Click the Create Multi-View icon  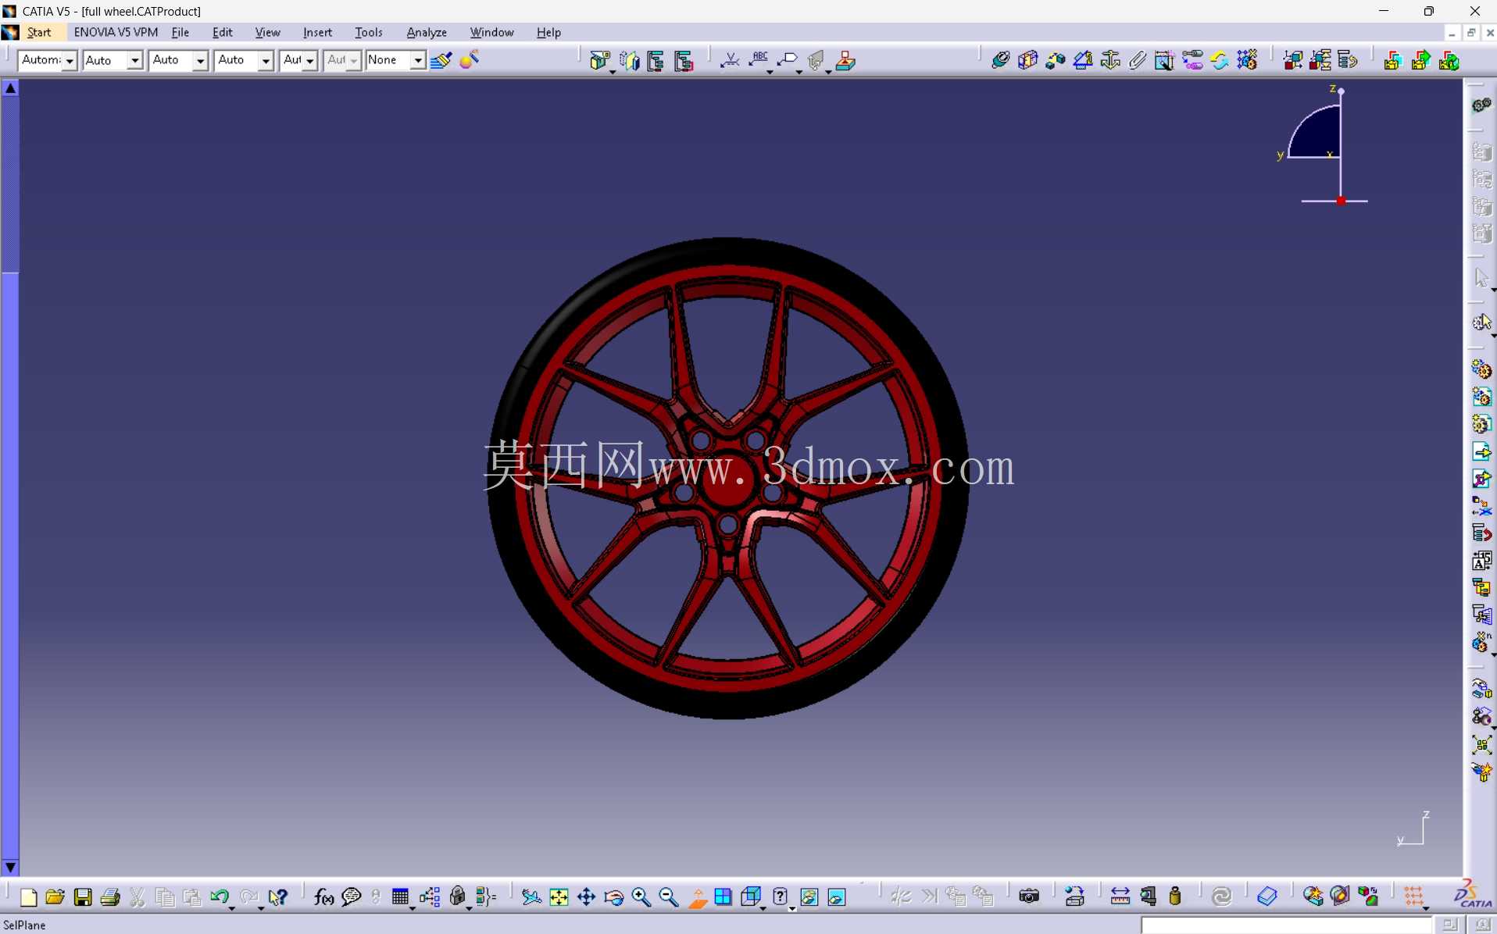click(x=723, y=897)
